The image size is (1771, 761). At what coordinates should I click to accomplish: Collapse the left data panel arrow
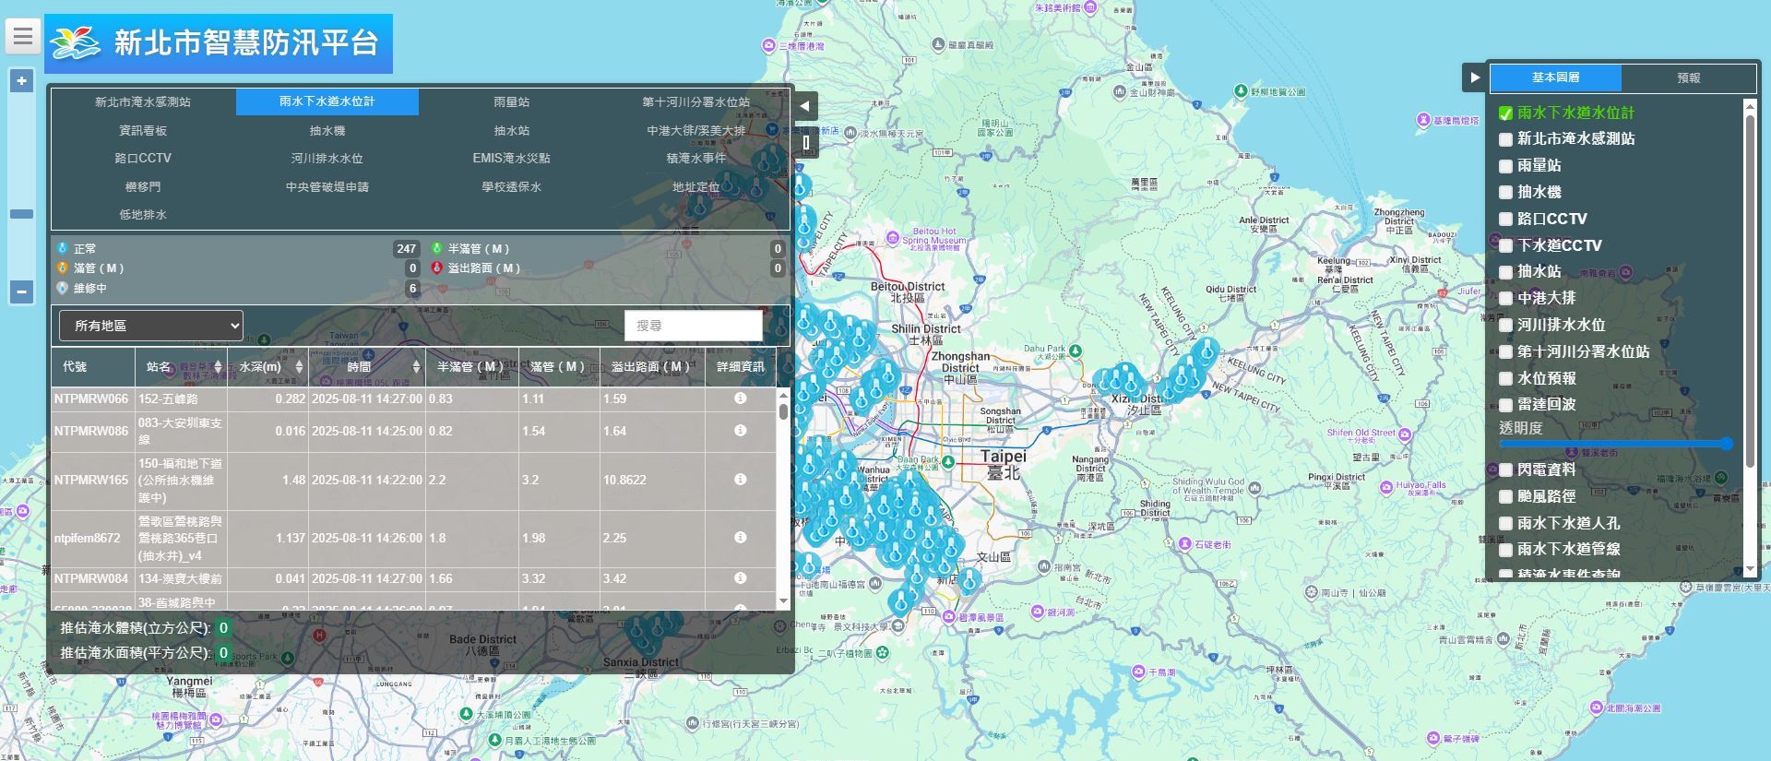(804, 106)
